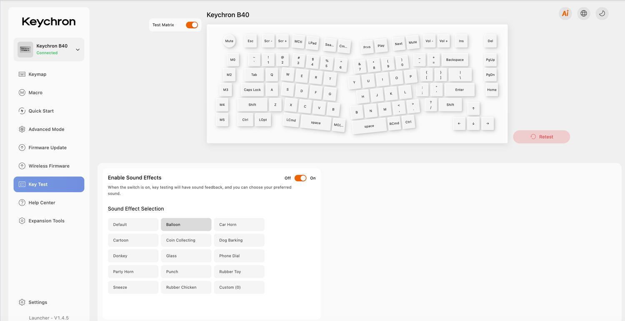Click the LCmd key
This screenshot has width=625, height=321.
(x=291, y=120)
